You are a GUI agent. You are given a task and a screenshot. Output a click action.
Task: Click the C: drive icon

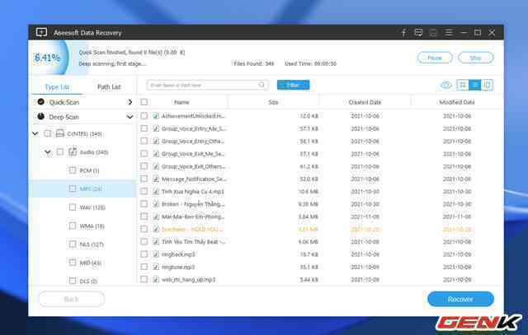pyautogui.click(x=60, y=133)
